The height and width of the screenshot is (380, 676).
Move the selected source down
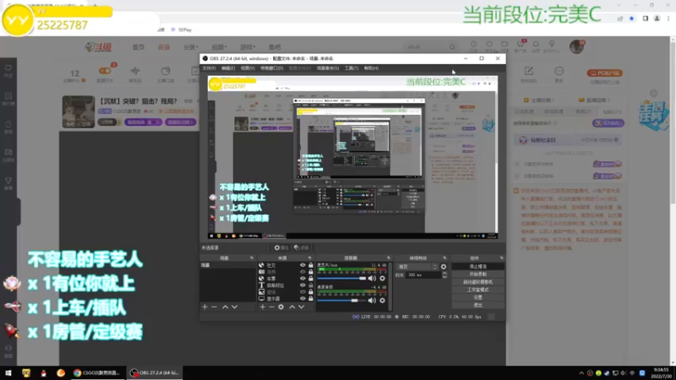tap(302, 307)
